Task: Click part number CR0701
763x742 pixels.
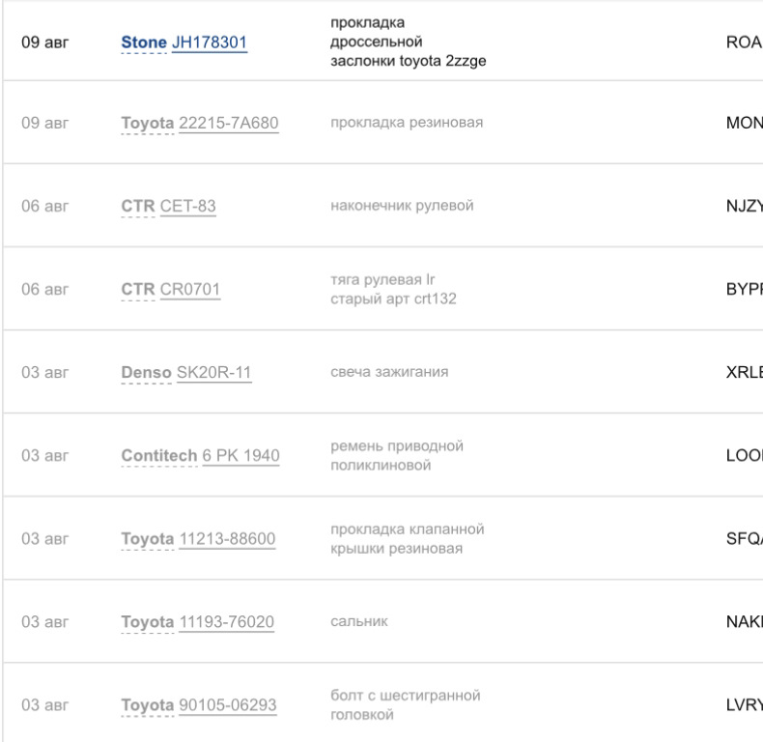Action: (191, 289)
